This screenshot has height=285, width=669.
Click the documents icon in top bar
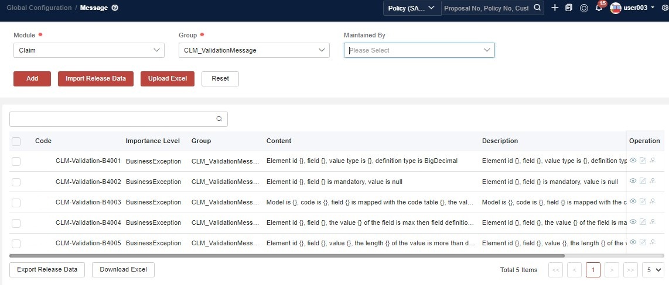(x=569, y=8)
